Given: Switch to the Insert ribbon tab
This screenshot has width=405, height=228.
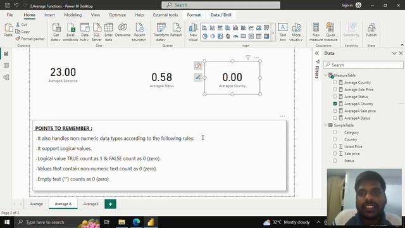Looking at the screenshot, I should [x=49, y=15].
